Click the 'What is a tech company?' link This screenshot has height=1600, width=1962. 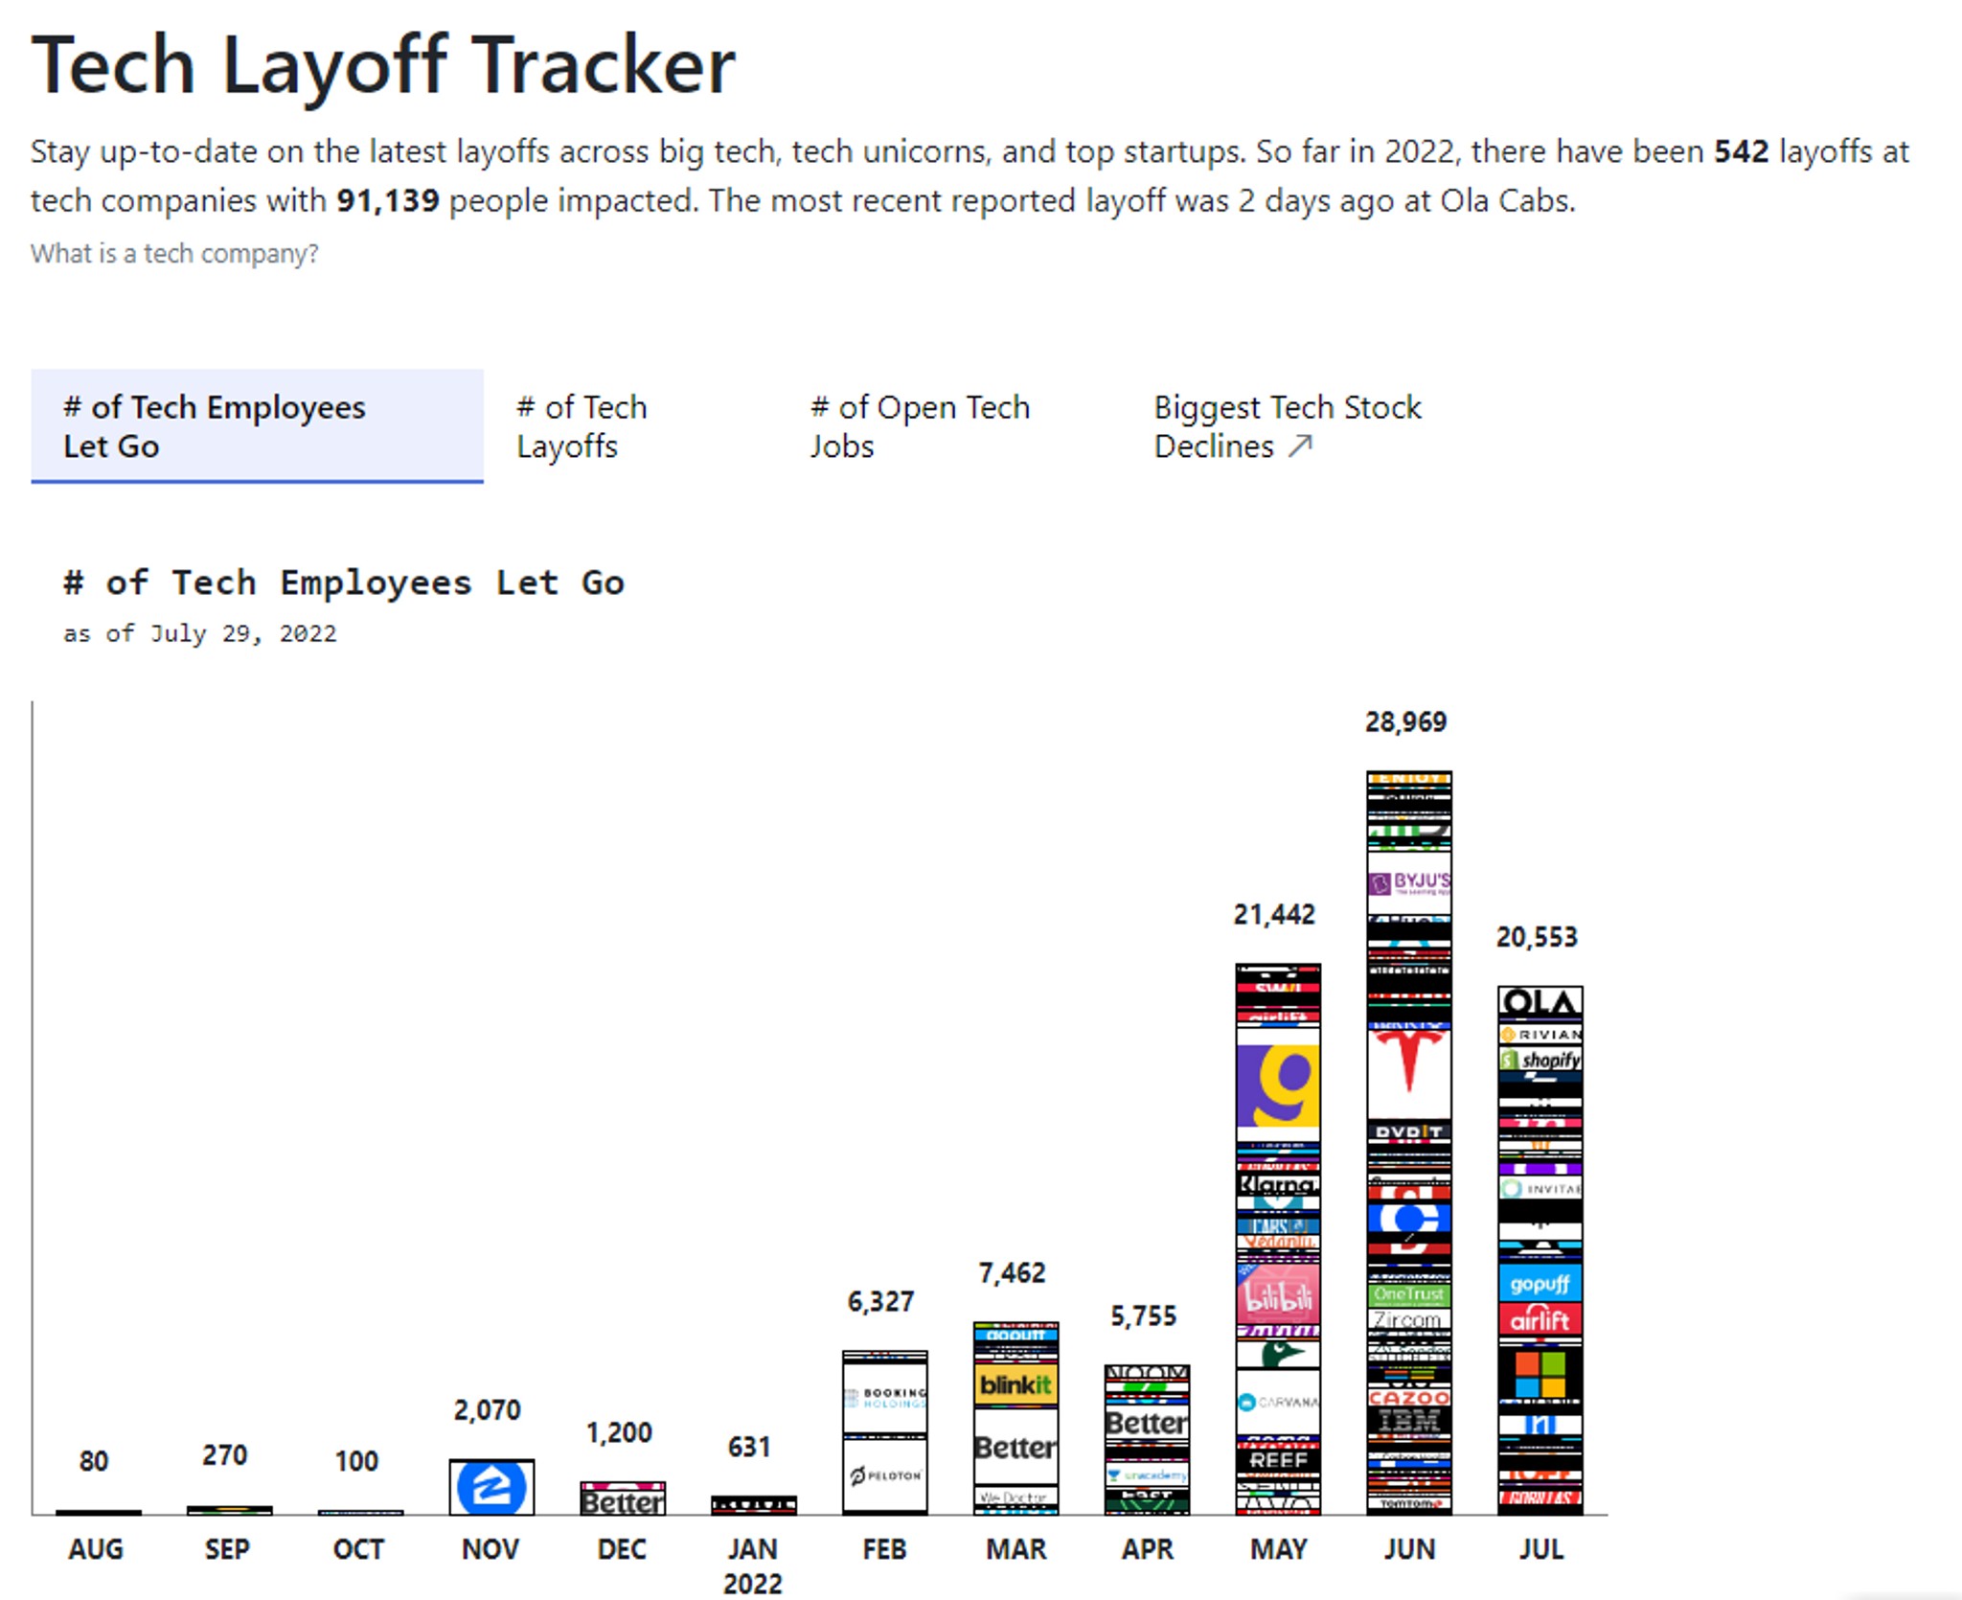(174, 254)
